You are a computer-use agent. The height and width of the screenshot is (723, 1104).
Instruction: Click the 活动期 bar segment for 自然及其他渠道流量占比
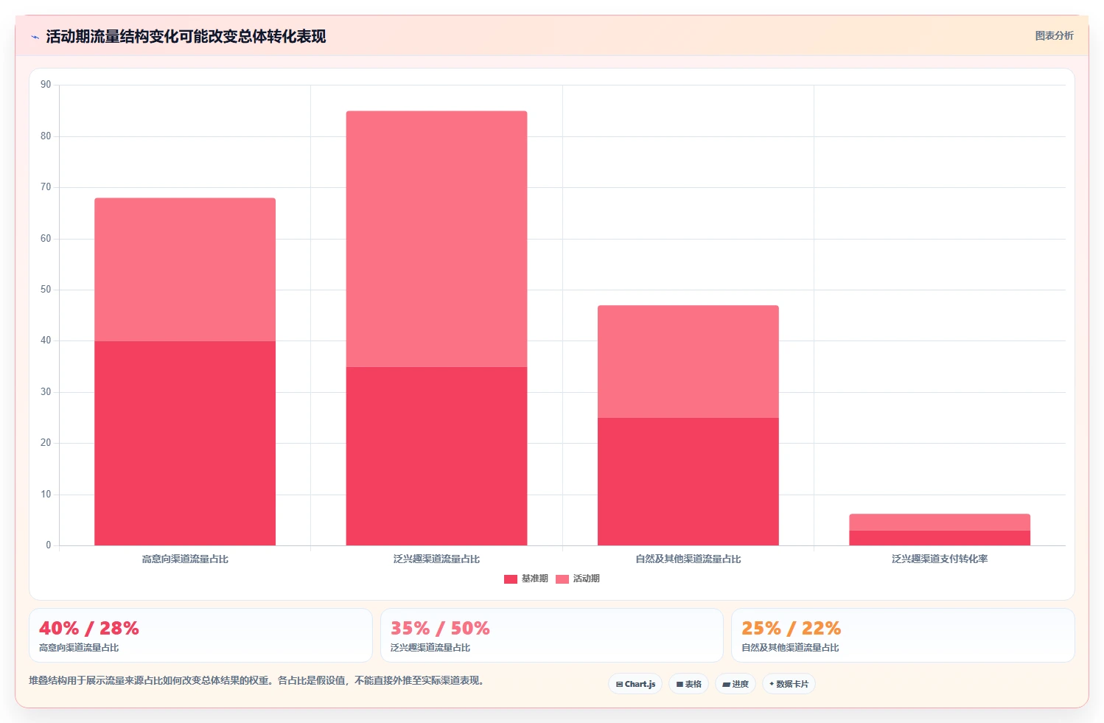tap(688, 362)
